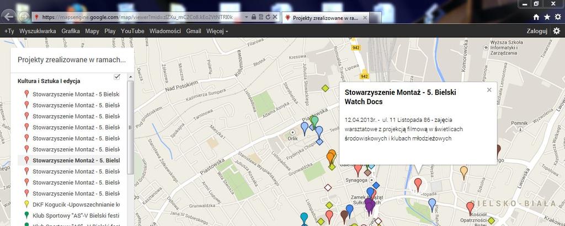The image size is (565, 226).
Task: Click the Kultura i Sztuka I edycja layer title
Action: tap(49, 81)
